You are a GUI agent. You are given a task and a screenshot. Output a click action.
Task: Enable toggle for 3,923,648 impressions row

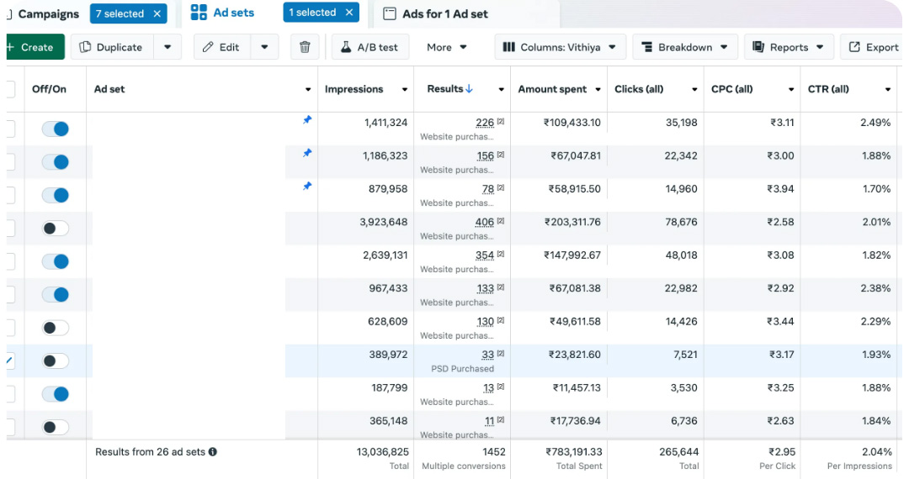point(56,229)
